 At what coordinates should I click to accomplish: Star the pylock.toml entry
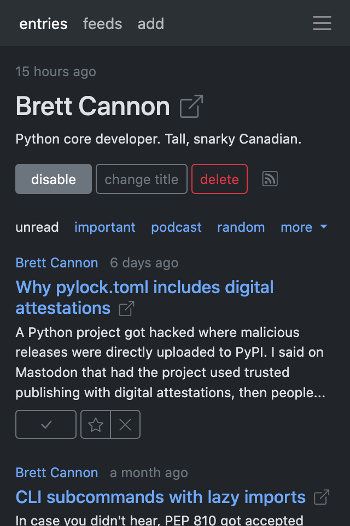96,424
